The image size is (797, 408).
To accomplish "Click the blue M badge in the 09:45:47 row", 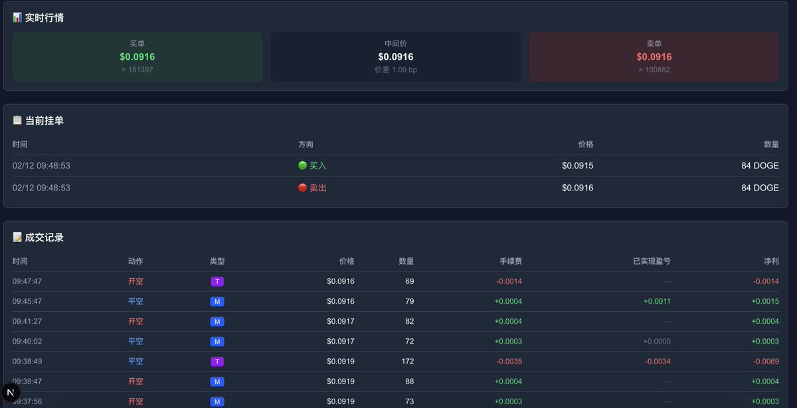I will point(217,301).
